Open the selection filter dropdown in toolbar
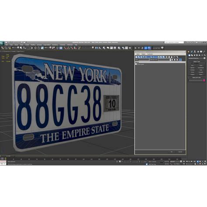 pyautogui.click(x=16, y=48)
